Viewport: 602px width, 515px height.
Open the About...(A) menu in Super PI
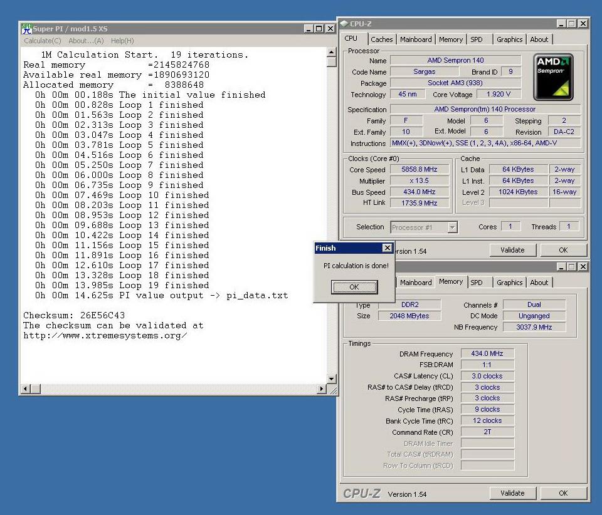point(86,41)
